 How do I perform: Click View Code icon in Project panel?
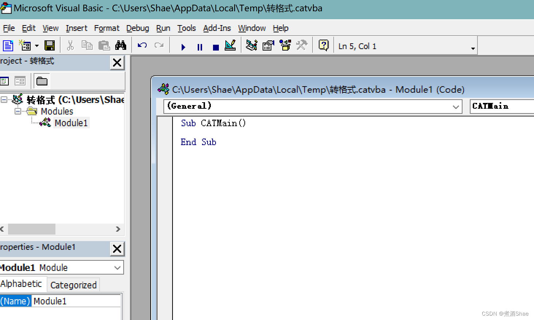click(x=4, y=81)
